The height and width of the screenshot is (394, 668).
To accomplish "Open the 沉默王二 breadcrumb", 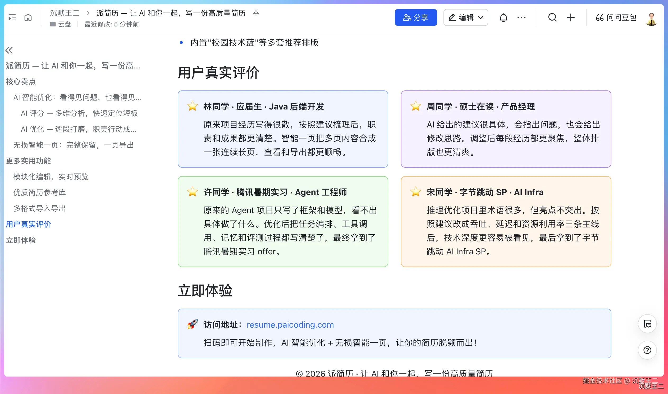I will pos(65,13).
